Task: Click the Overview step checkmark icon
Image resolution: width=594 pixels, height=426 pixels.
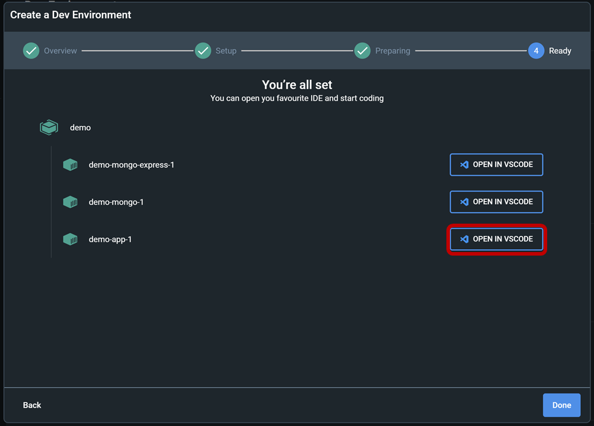Action: click(31, 51)
